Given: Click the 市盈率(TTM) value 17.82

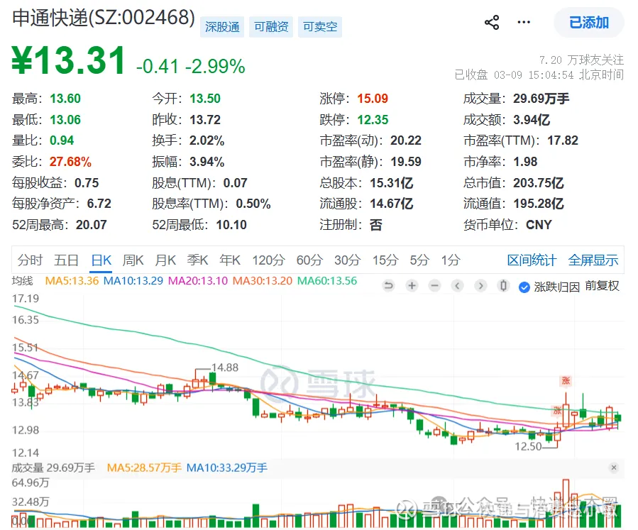Looking at the screenshot, I should click(x=563, y=140).
